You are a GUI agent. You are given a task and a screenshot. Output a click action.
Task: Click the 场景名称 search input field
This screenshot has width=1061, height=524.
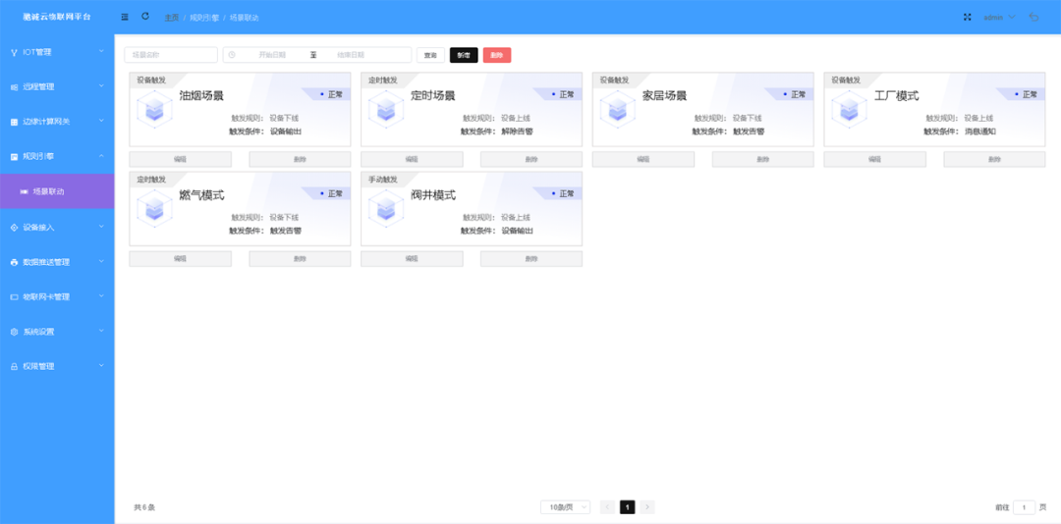[171, 55]
